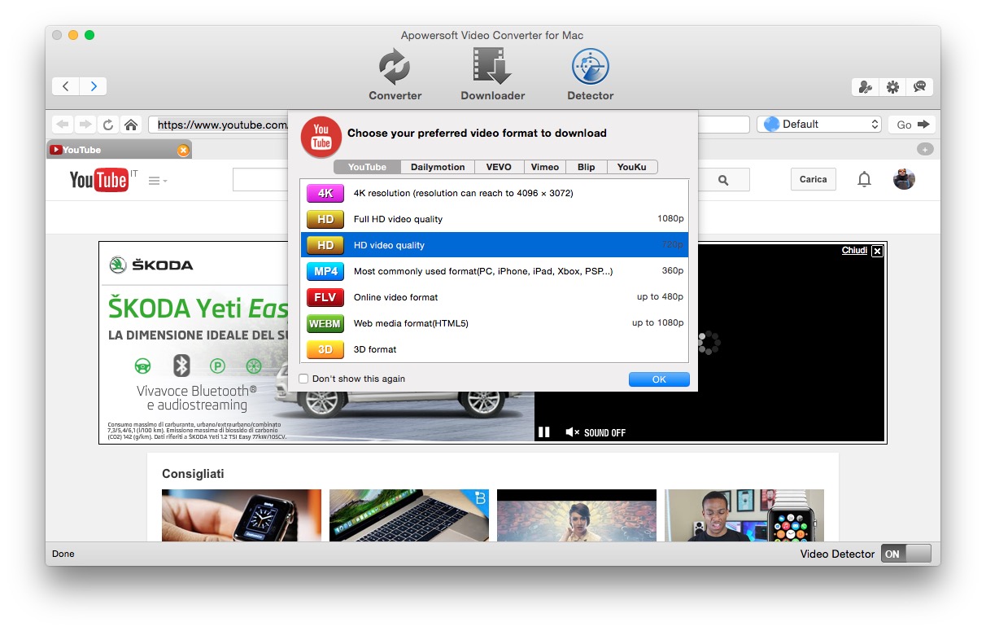Viewport: 986px width, 631px height.
Task: Click the YouTube logo on page
Action: click(98, 179)
